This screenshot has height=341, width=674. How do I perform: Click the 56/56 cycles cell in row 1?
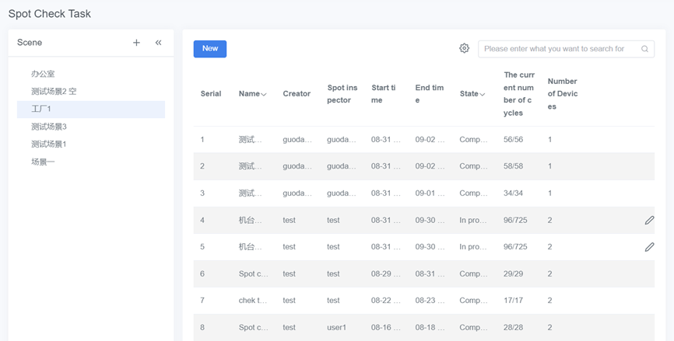[x=513, y=140]
